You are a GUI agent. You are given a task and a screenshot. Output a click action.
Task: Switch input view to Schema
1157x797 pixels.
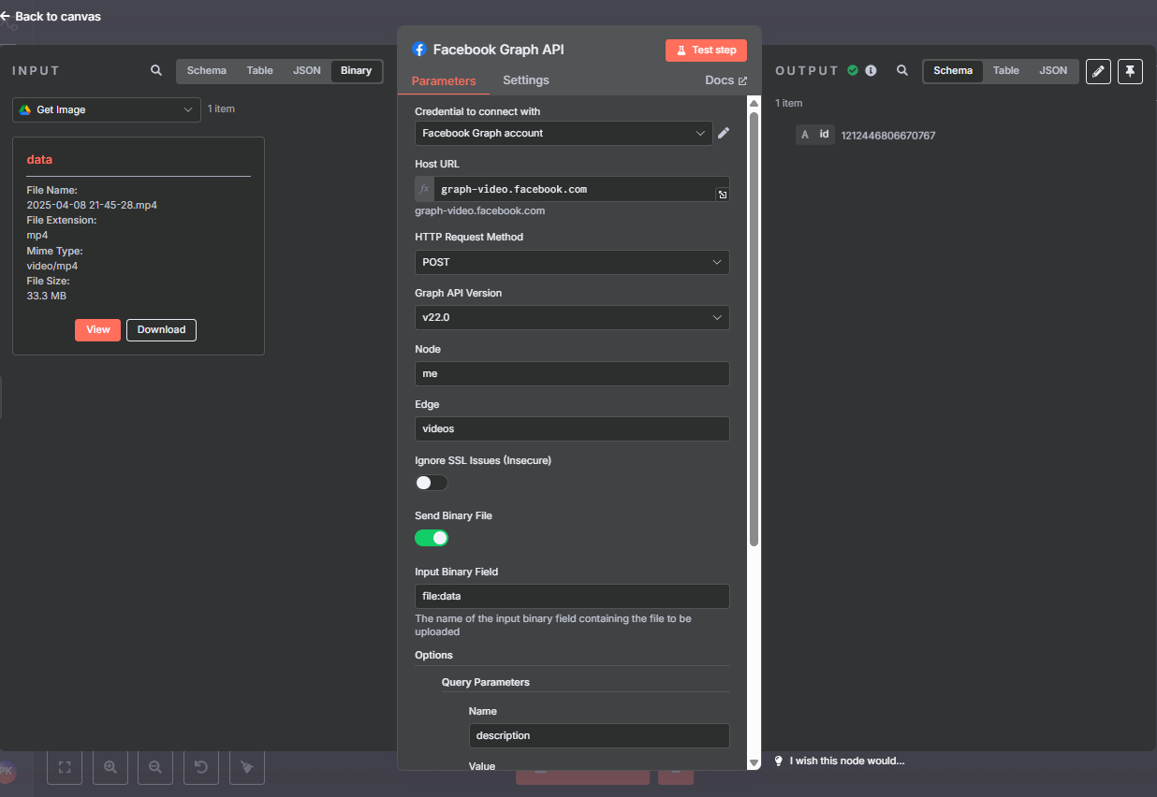[206, 71]
